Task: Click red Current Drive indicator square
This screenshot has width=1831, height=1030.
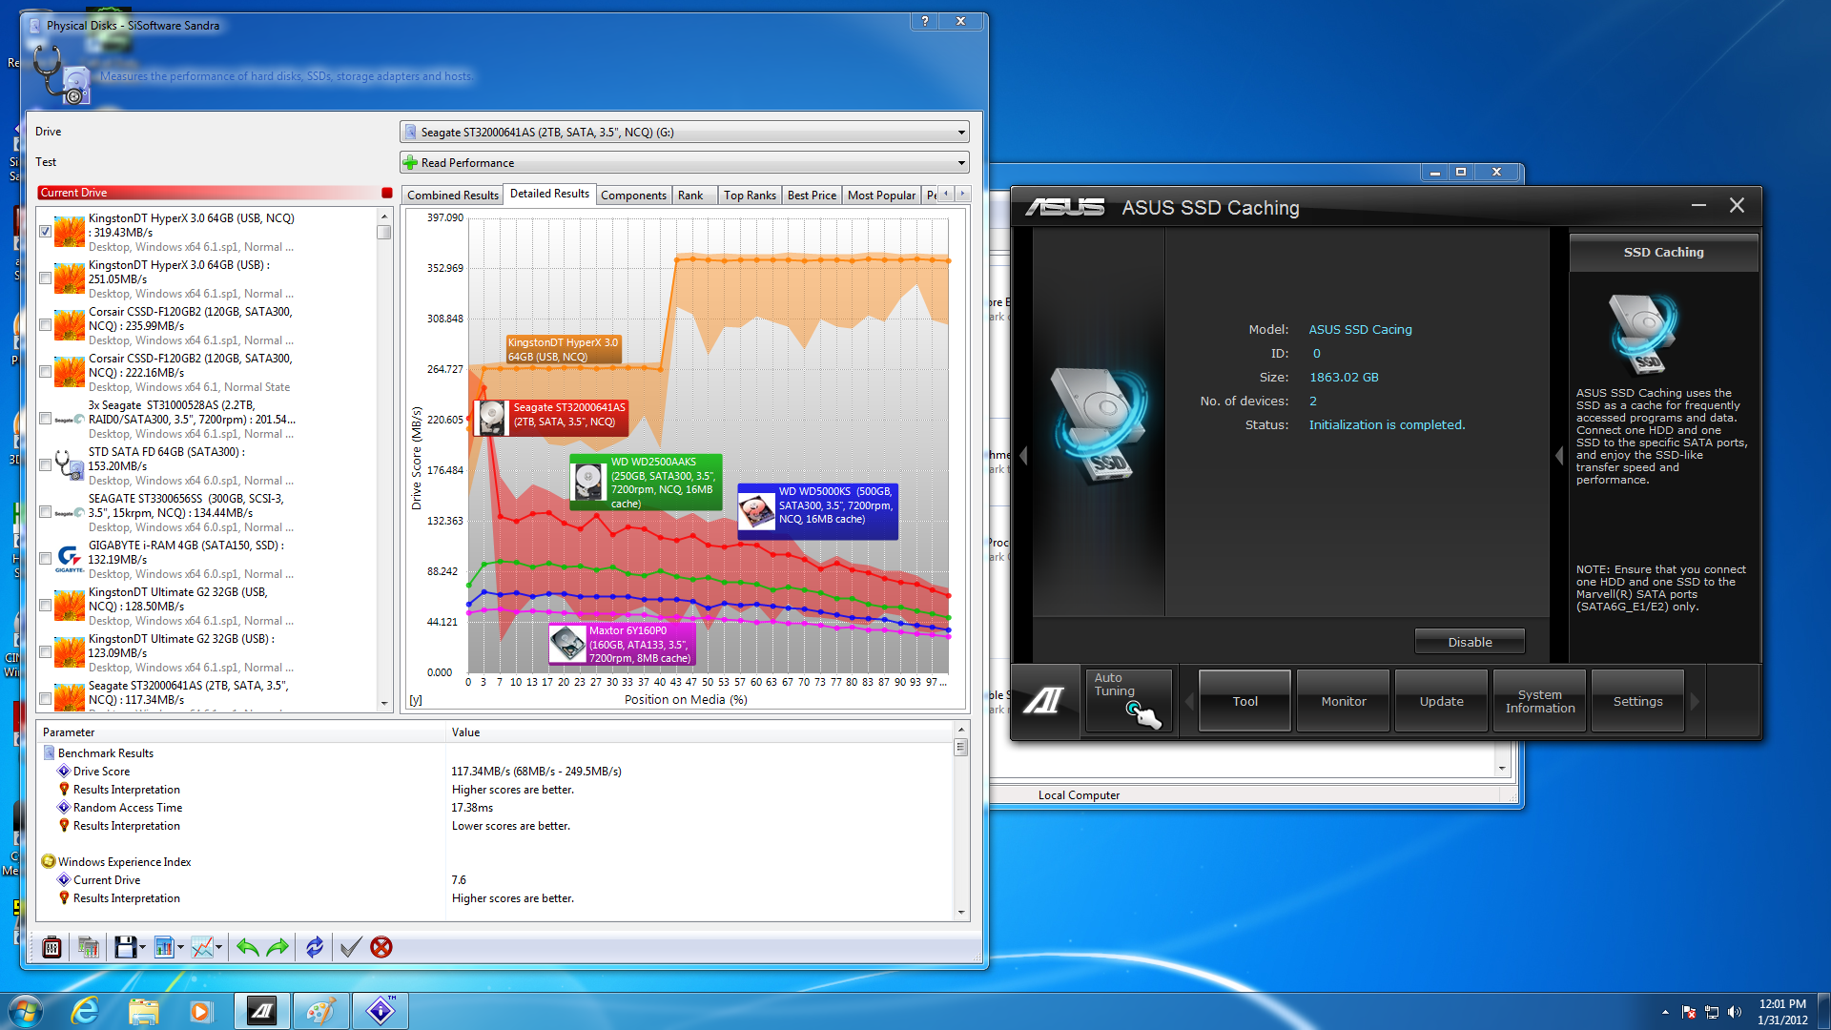Action: (387, 193)
